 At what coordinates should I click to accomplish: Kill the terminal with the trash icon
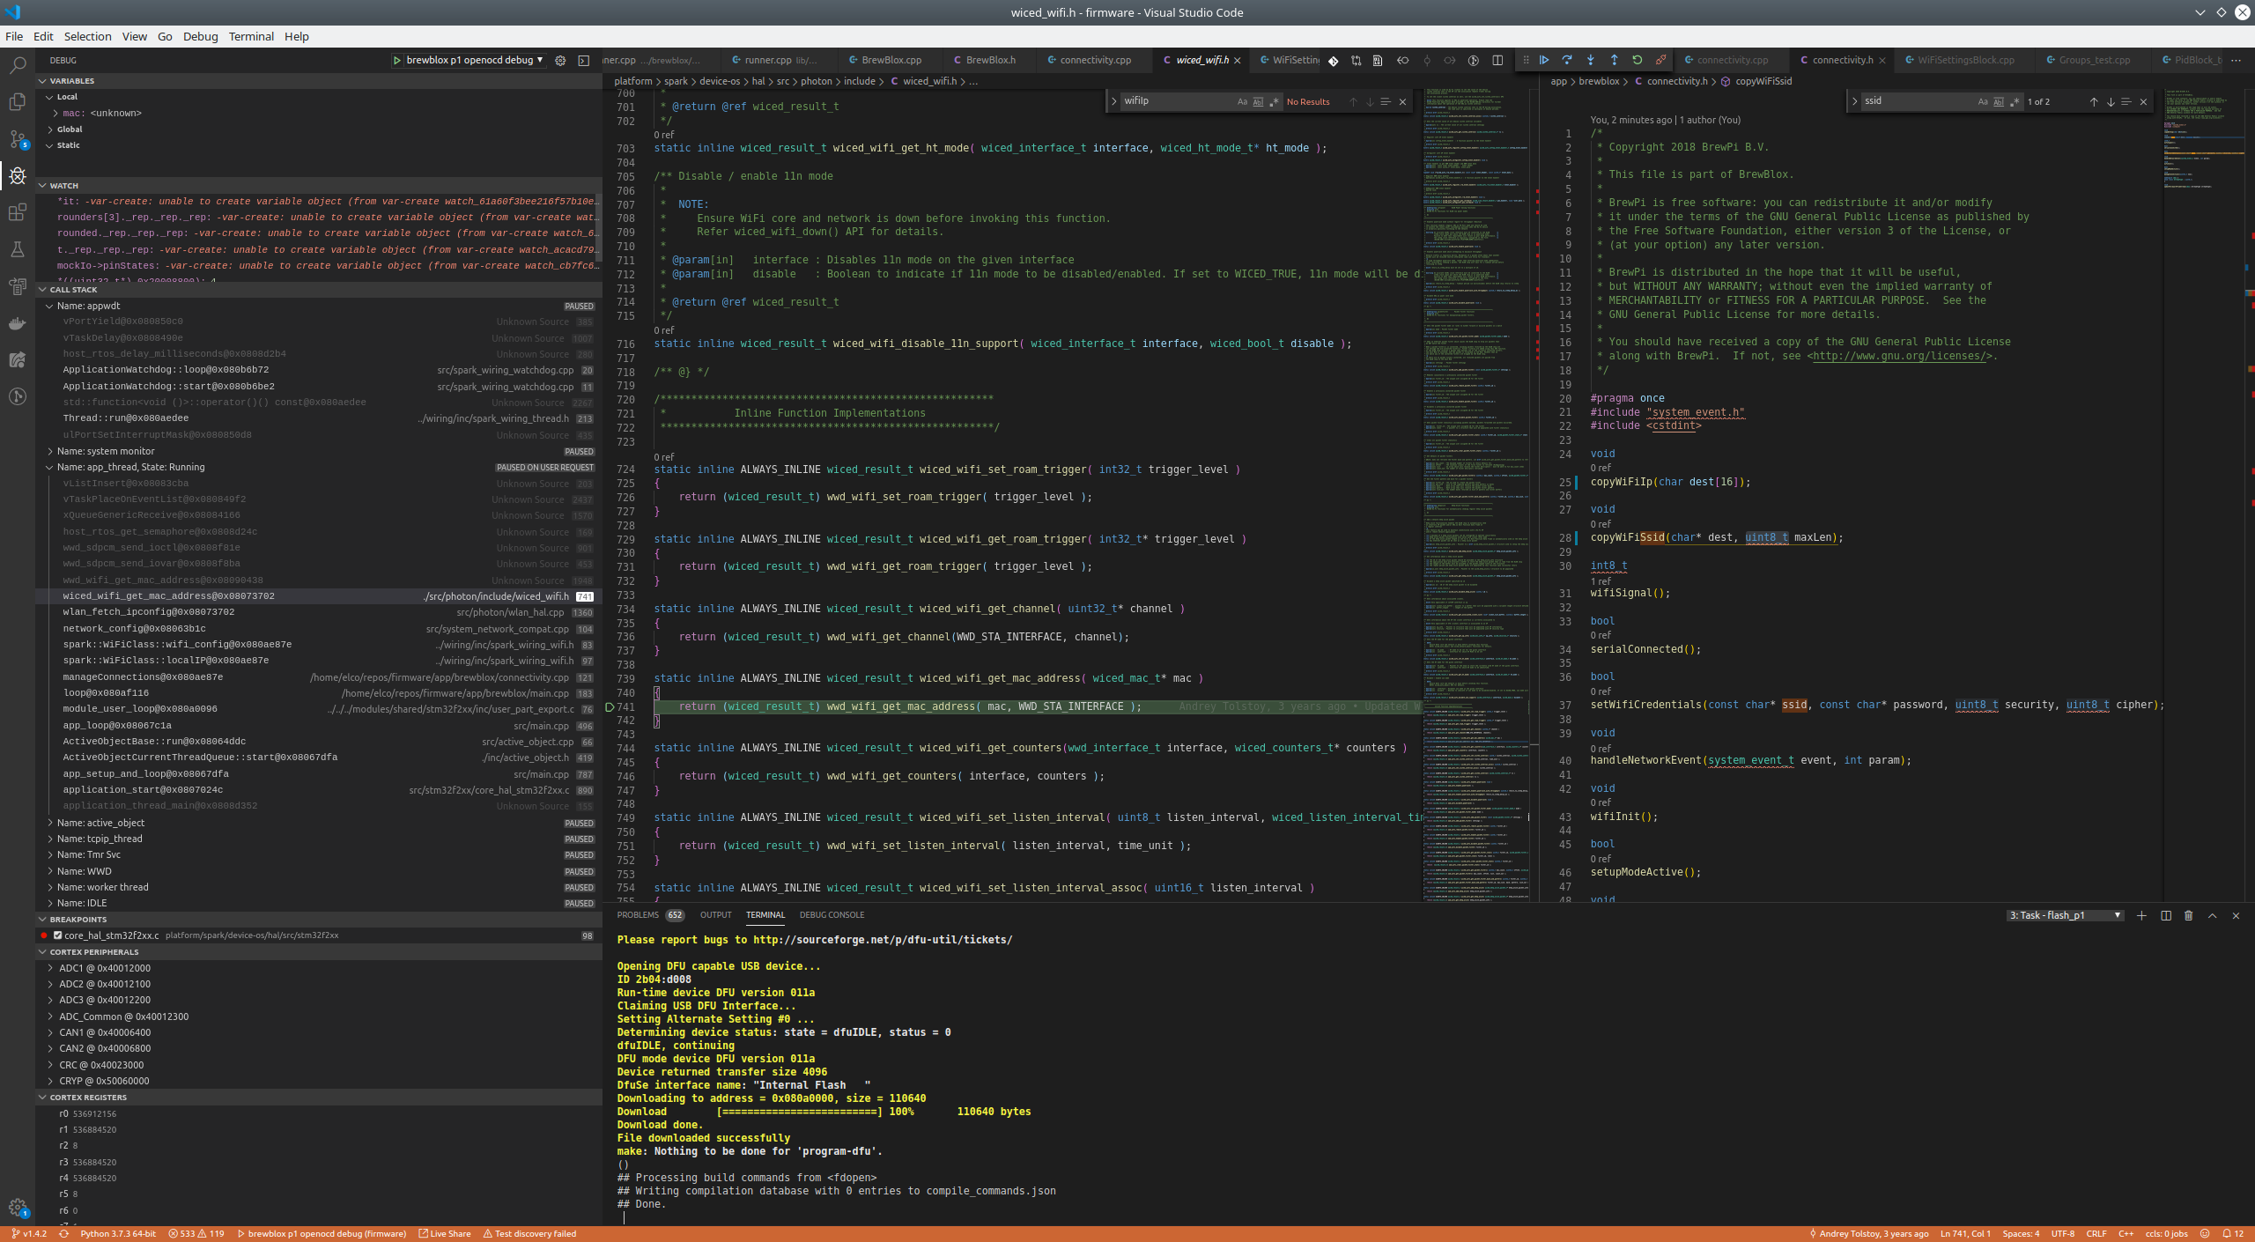[2189, 915]
